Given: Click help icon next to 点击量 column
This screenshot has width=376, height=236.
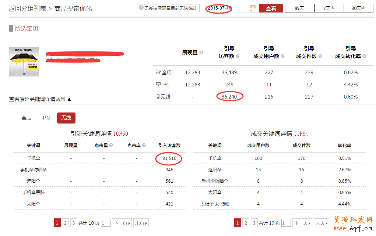Looking at the screenshot, I should point(111,145).
